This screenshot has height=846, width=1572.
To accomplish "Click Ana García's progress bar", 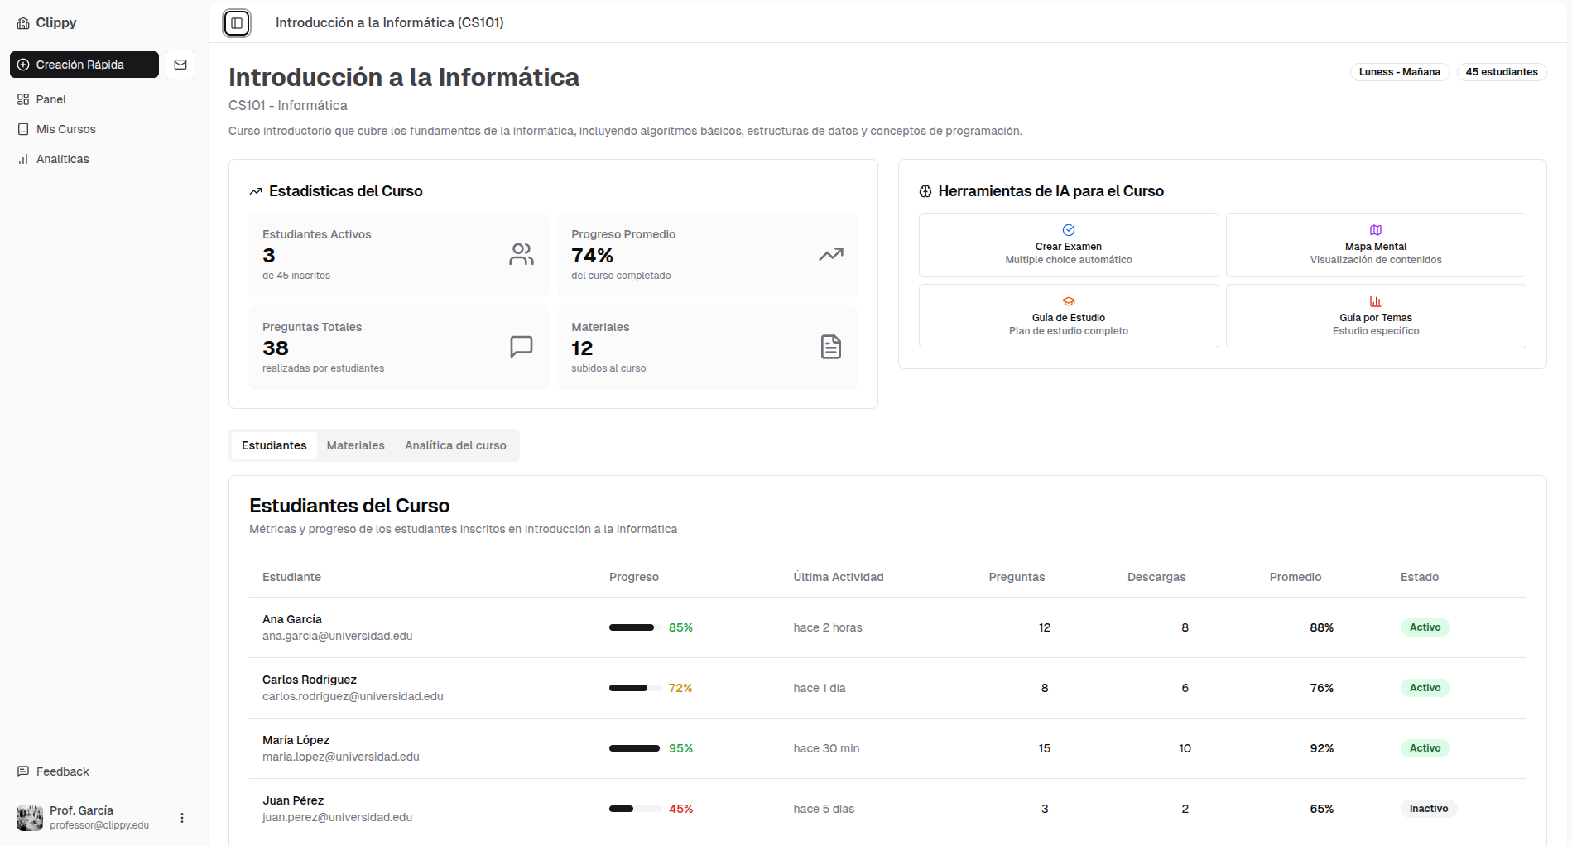I will click(633, 627).
